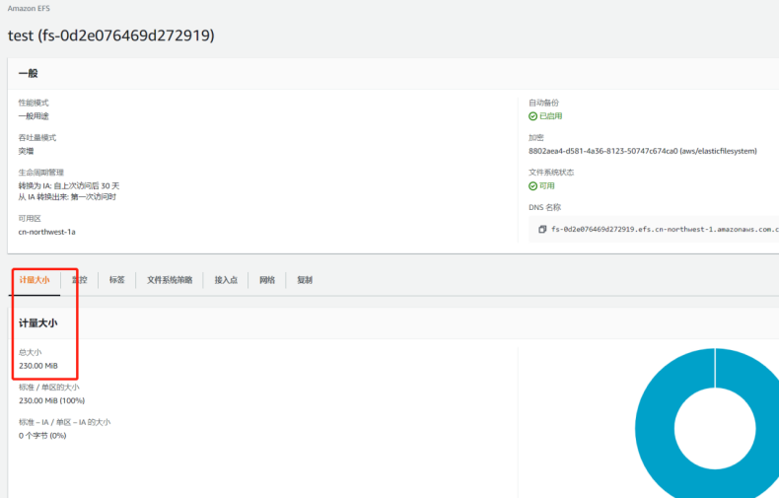Click the DNS 名称 label
Screen dimensions: 779x498
545,207
